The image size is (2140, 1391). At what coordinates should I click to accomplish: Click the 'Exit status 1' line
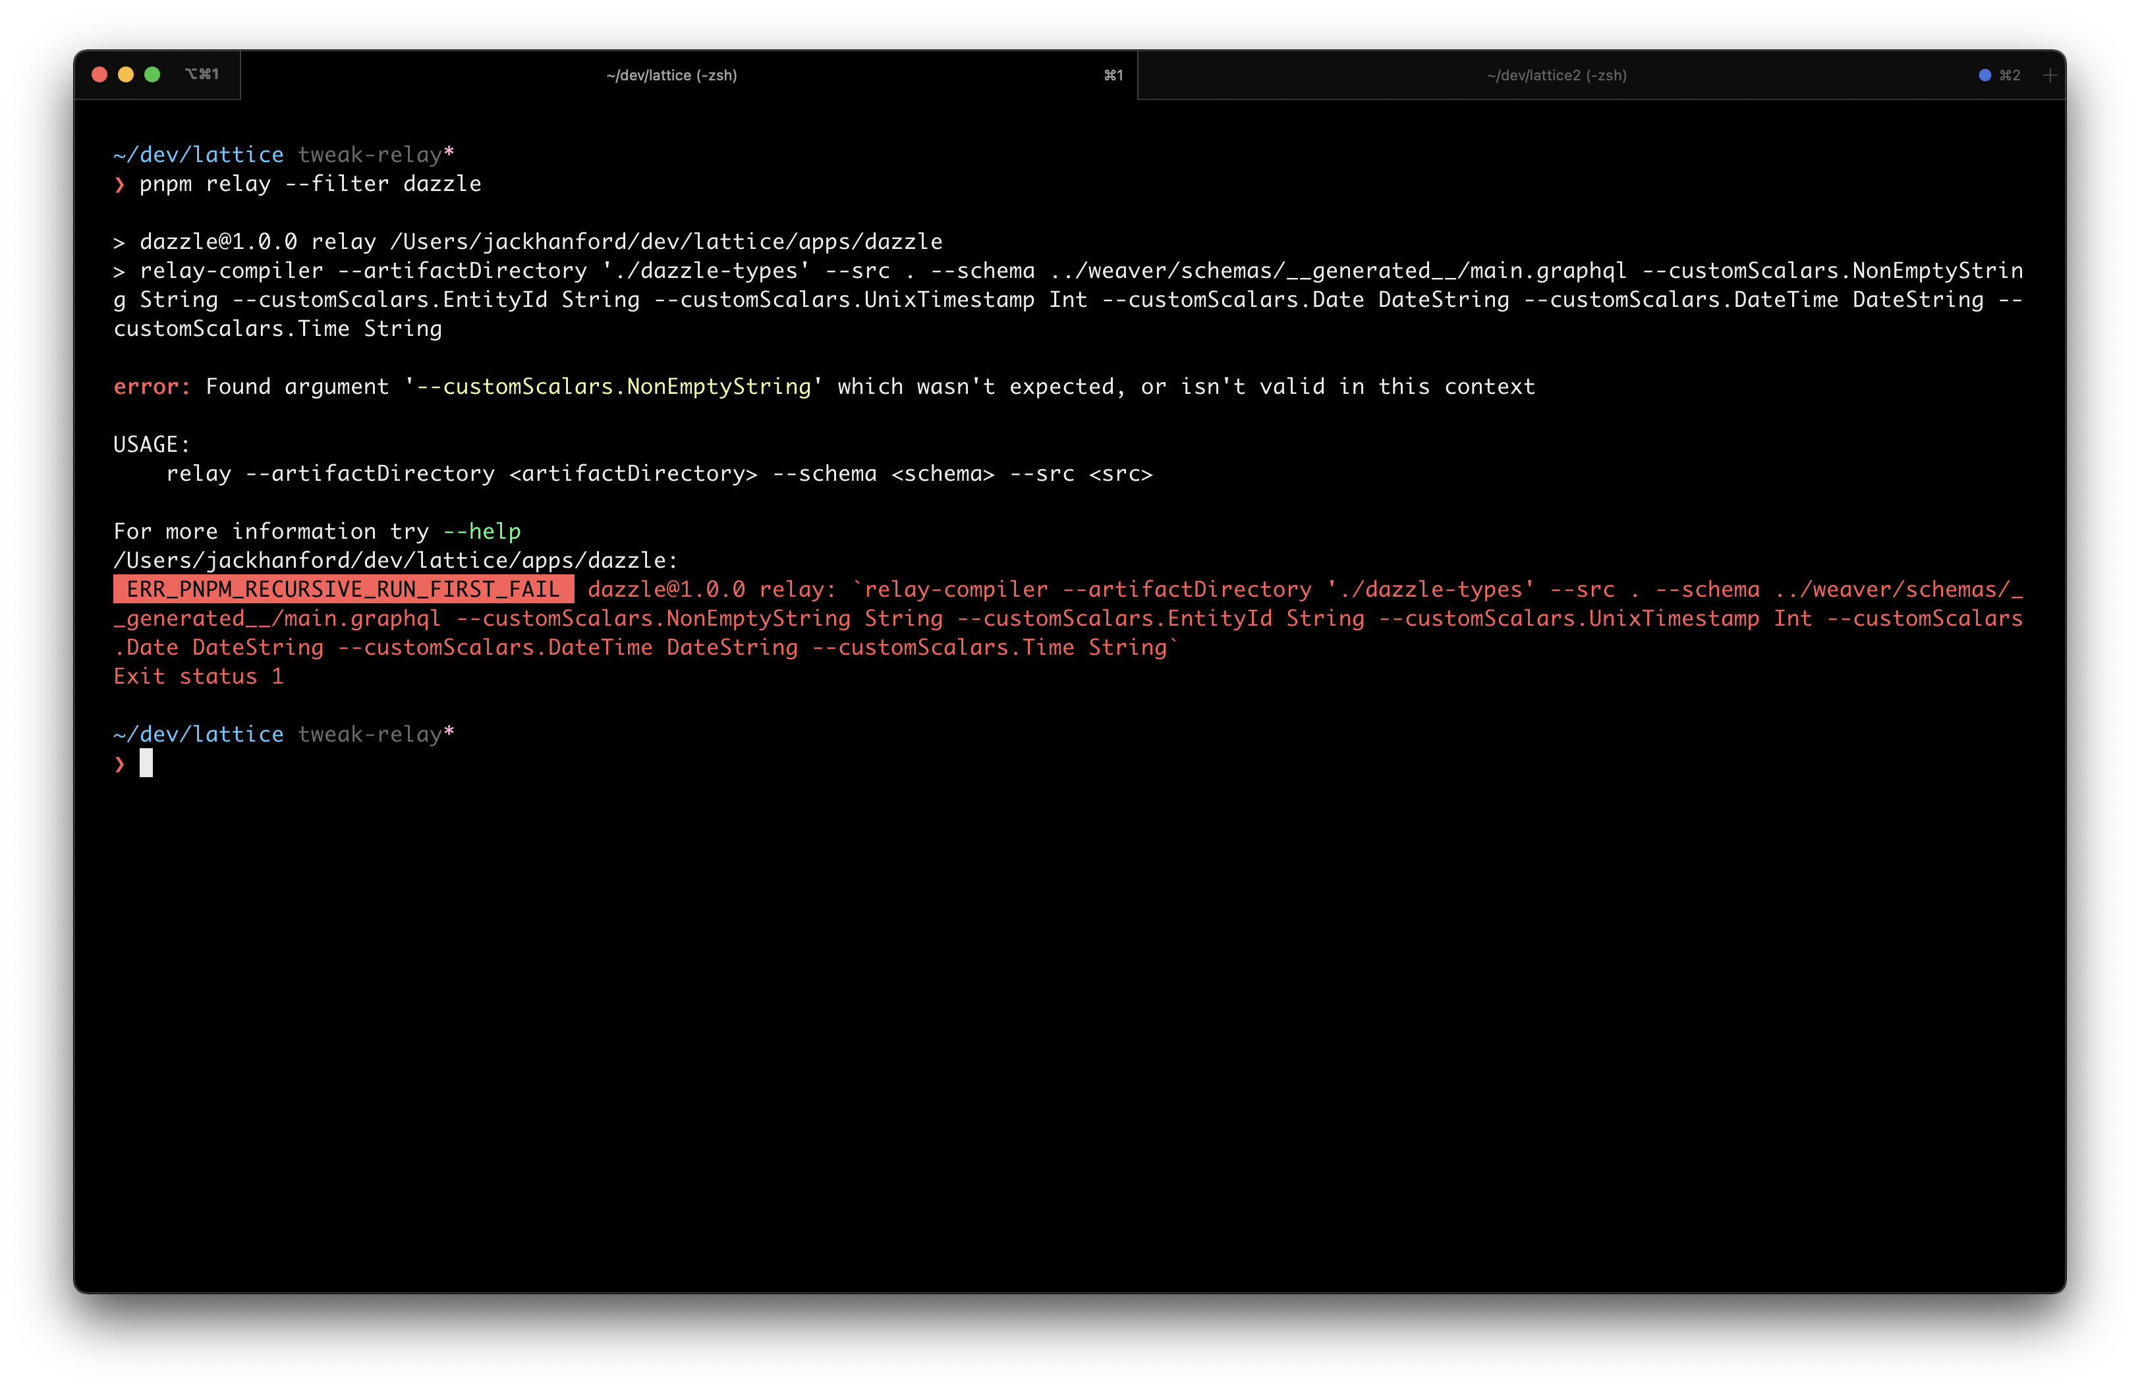click(x=199, y=676)
